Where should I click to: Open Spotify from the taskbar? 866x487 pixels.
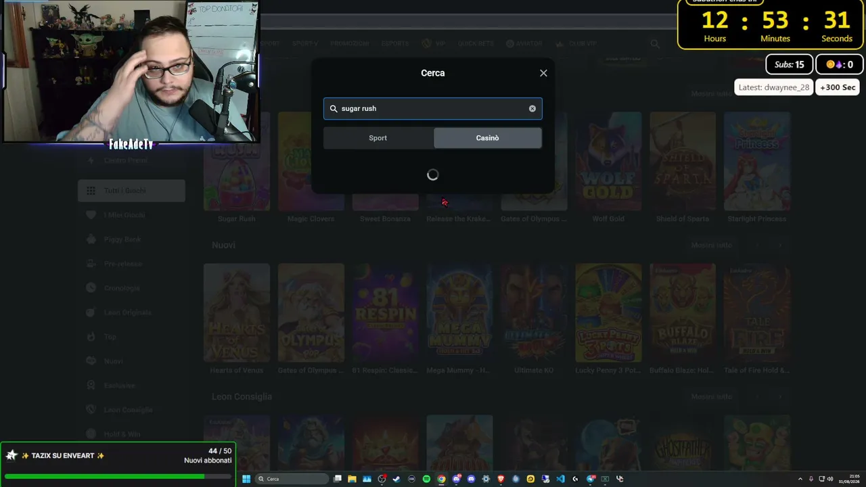426,479
